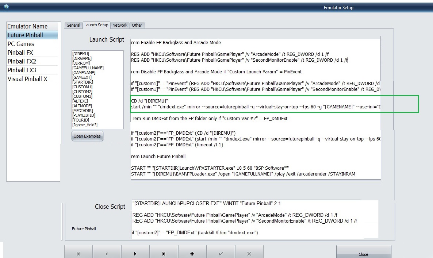Click the 'timeout /t 1' script line
The image size is (433, 258).
tap(177, 145)
